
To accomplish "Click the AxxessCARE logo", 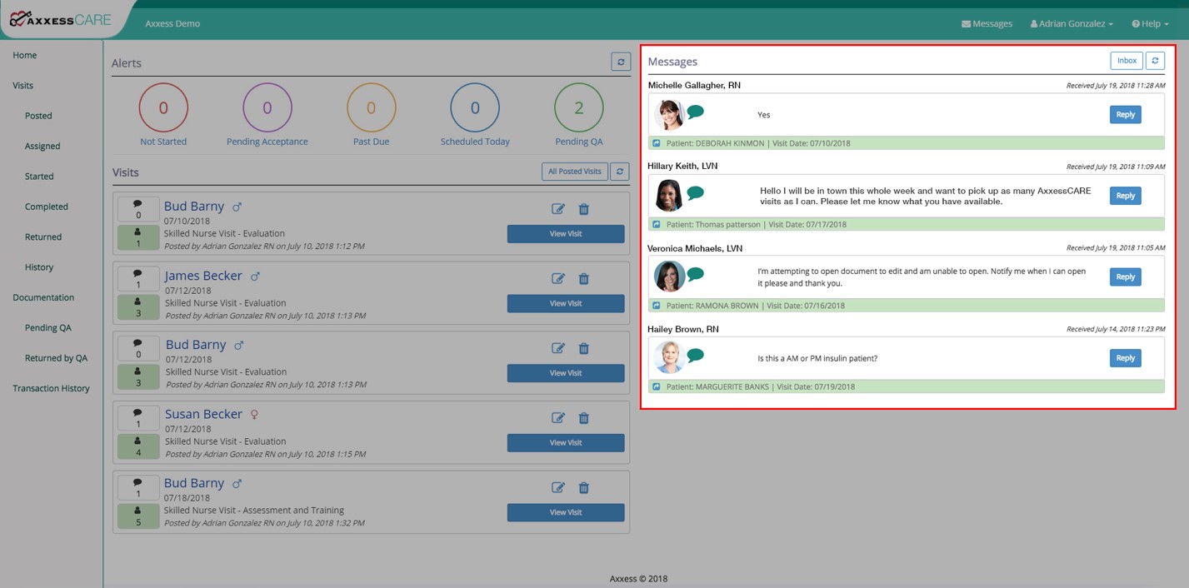I will 60,20.
